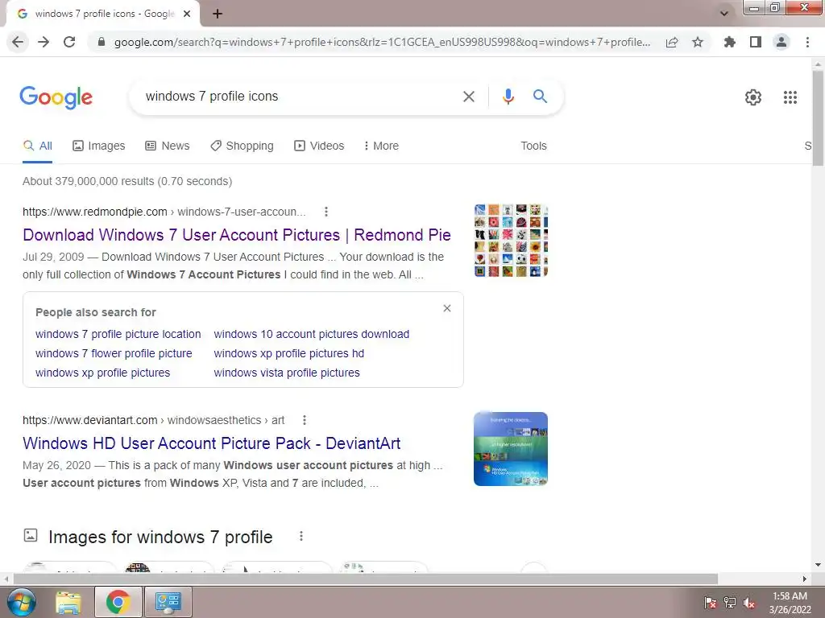Image resolution: width=825 pixels, height=618 pixels.
Task: Bookmark this page with the star icon
Action: coord(698,42)
